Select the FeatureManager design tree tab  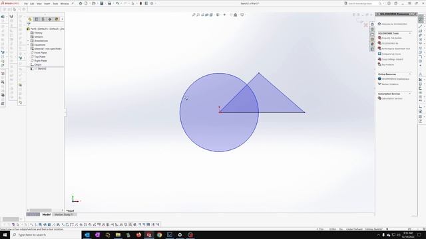30,19
